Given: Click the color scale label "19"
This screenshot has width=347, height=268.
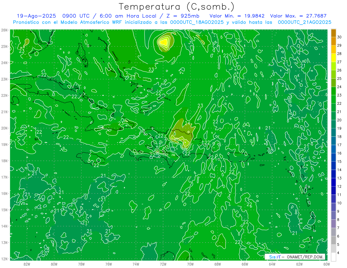Looking at the screenshot, I should pos(339,128).
